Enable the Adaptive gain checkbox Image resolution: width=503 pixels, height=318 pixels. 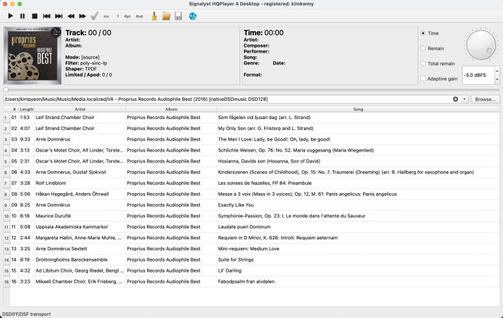(424, 79)
